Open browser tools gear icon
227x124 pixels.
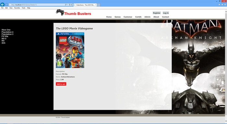tap(225, 5)
